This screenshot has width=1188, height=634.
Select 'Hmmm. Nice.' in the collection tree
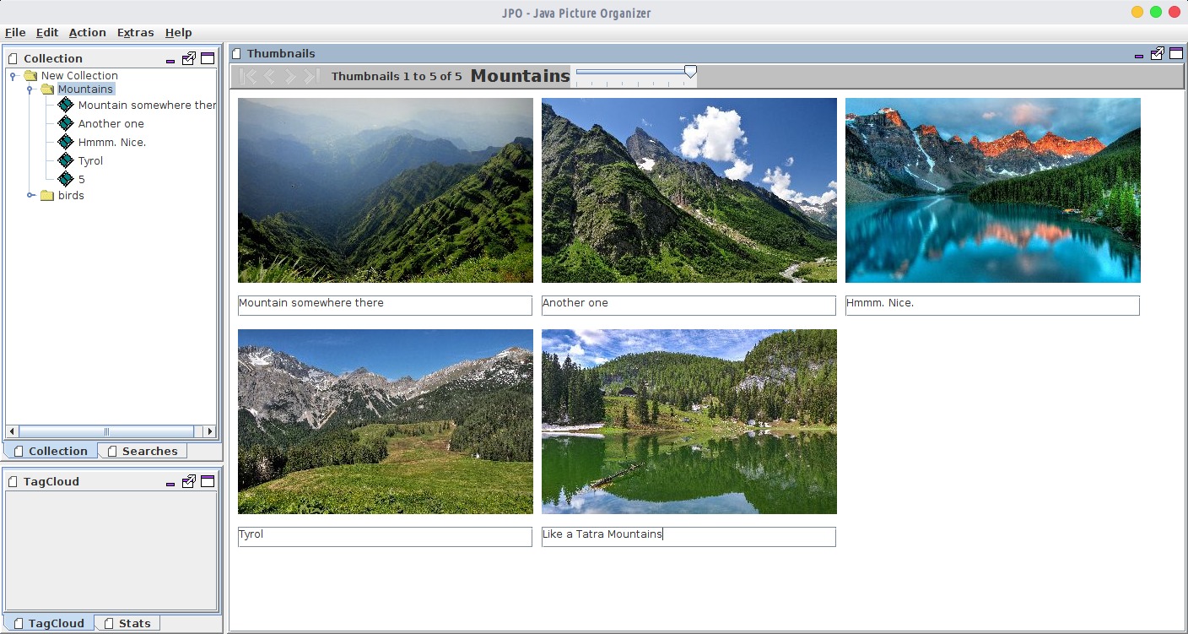112,142
